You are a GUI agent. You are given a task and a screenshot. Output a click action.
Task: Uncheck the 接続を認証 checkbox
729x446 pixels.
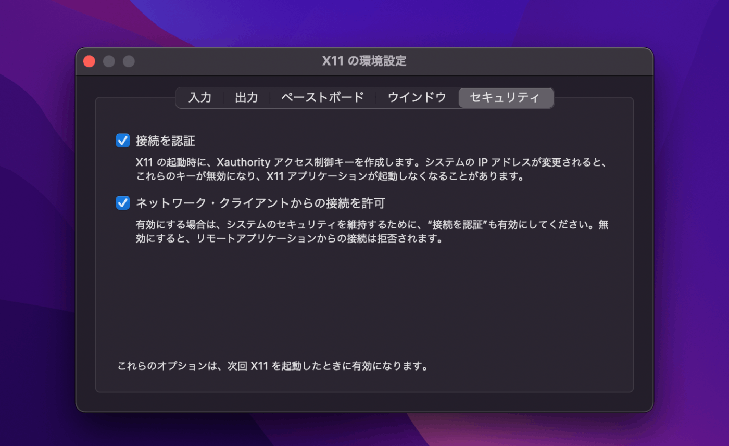[123, 141]
